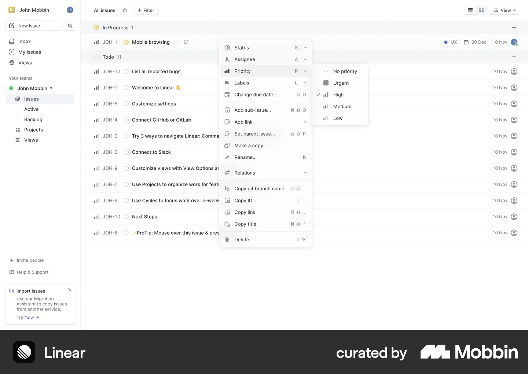Click the search magnifier icon

pos(70,26)
